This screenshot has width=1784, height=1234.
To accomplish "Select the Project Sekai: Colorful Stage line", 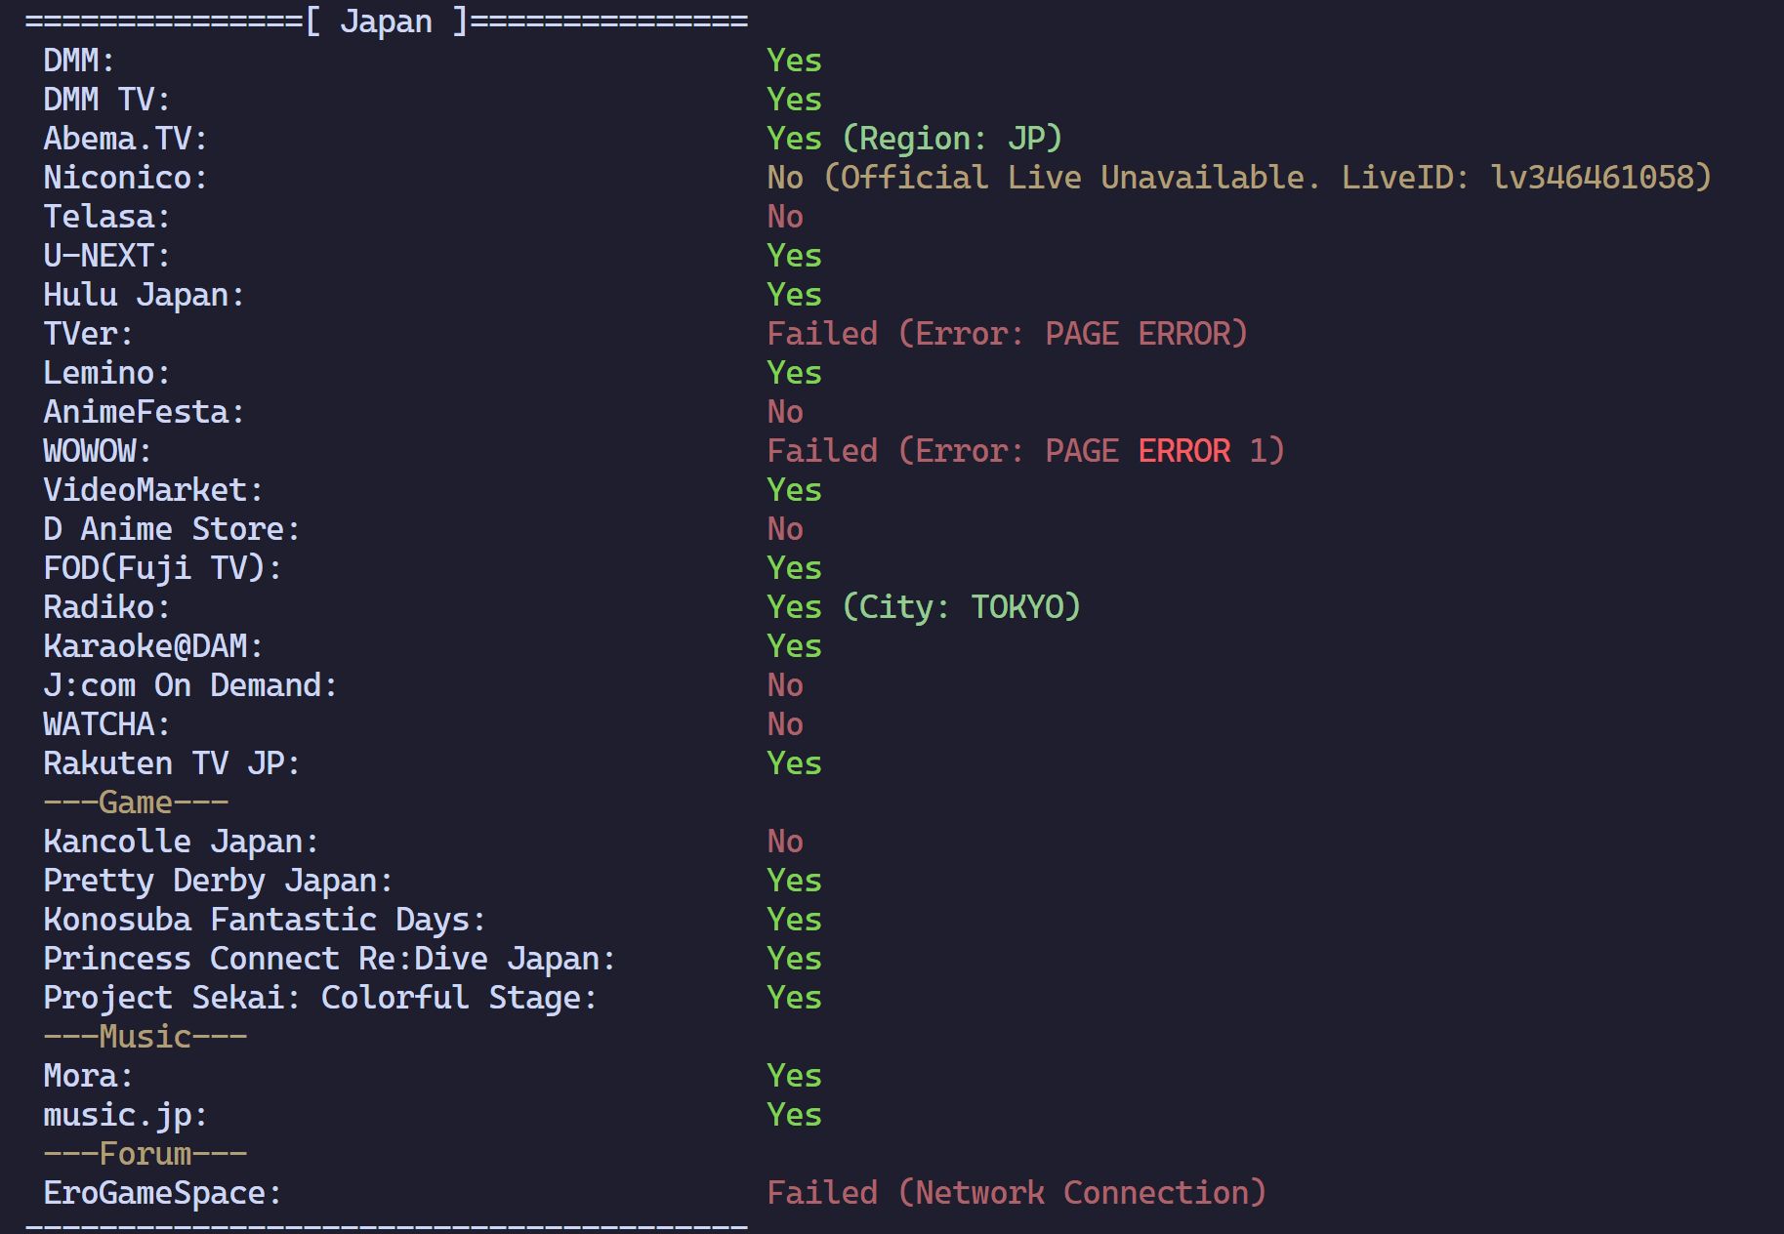I will point(320,998).
